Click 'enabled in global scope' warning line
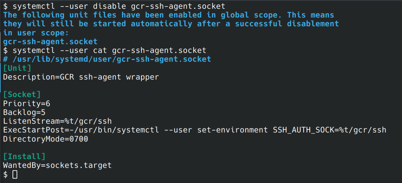This screenshot has width=402, height=183. 169,15
